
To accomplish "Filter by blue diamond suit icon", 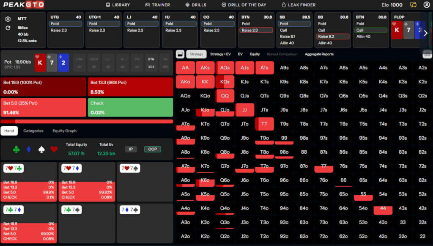I will pyautogui.click(x=29, y=149).
